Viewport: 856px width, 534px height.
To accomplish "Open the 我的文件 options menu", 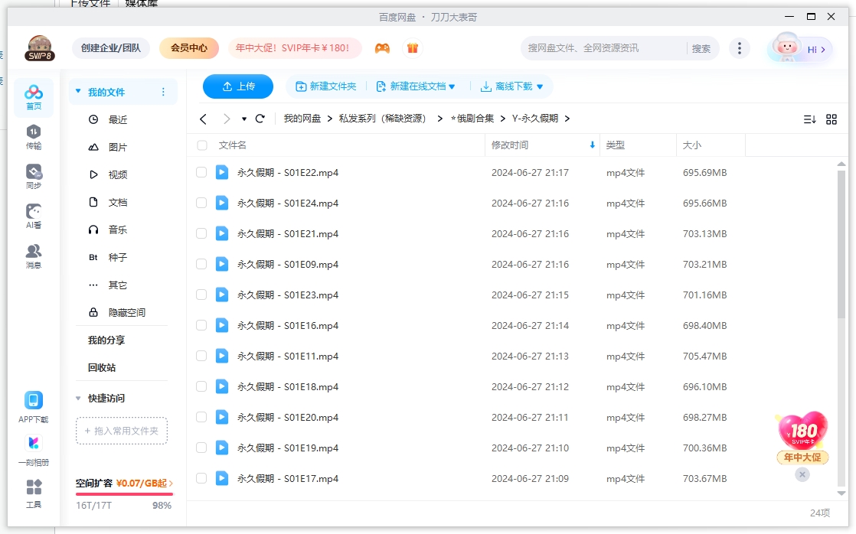I will click(x=162, y=91).
